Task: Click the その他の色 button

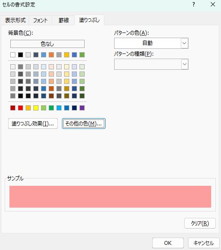Action: [84, 124]
